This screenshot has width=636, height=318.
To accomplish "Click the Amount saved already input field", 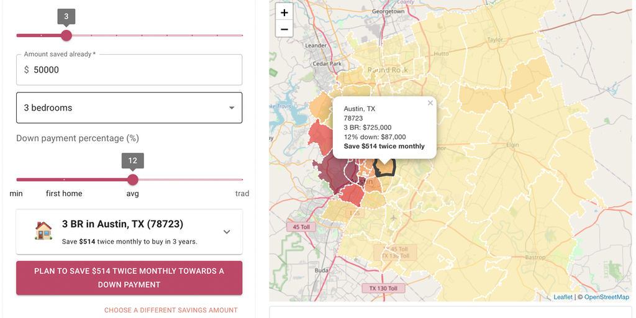I will coord(129,70).
